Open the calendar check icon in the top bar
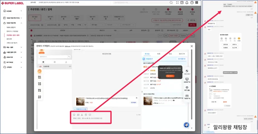258x134 pixels. click(182, 2)
